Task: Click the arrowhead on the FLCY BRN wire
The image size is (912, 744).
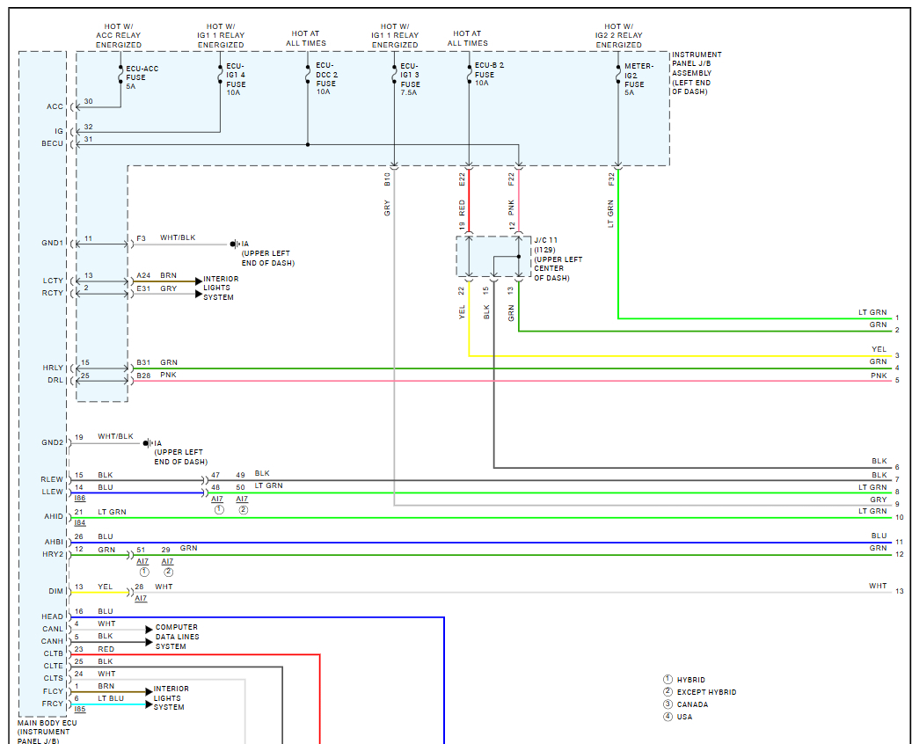Action: click(149, 692)
